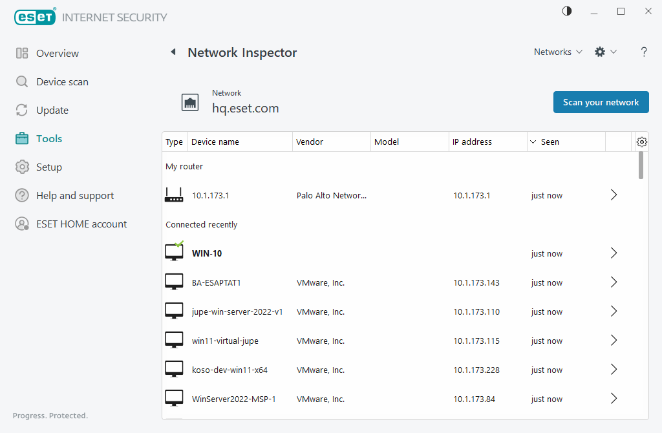662x433 pixels.
Task: Click the jupe-win-server-2022-v1 device name
Action: click(x=237, y=312)
